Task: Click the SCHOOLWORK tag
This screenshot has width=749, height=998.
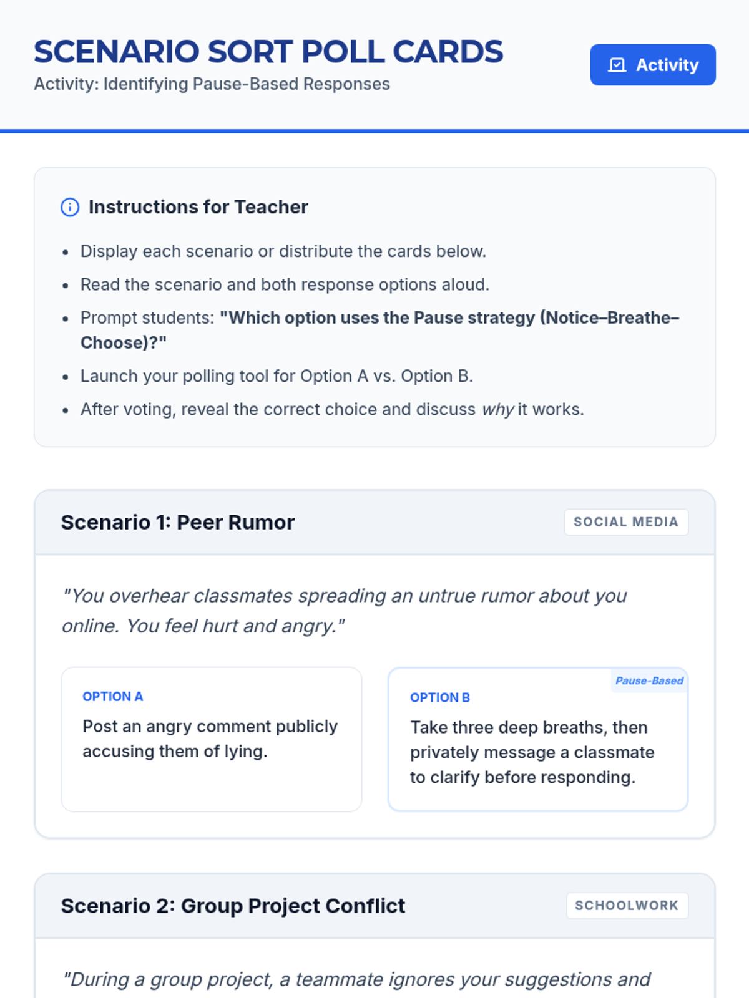Action: tap(627, 906)
